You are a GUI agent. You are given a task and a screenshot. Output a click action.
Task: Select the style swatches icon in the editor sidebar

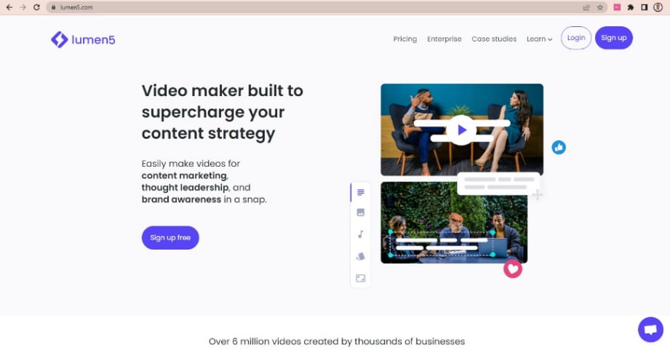(361, 256)
